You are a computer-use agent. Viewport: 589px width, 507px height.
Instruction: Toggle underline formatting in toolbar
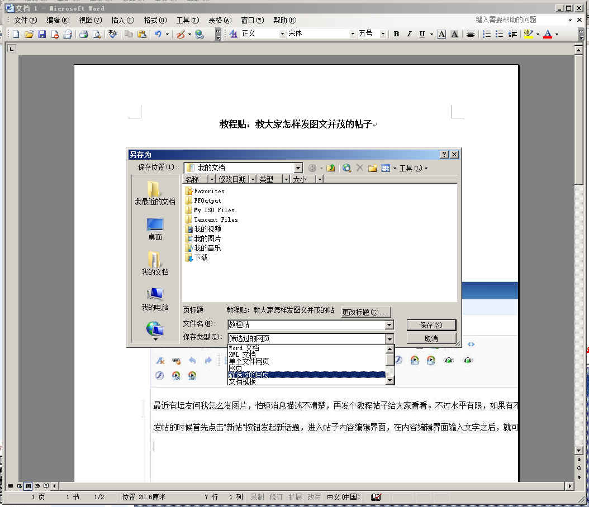pos(422,34)
